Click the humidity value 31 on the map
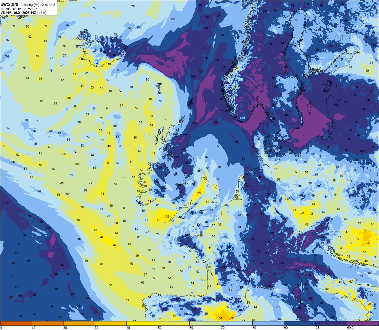Screen dimensions: 379x330 click(221, 318)
